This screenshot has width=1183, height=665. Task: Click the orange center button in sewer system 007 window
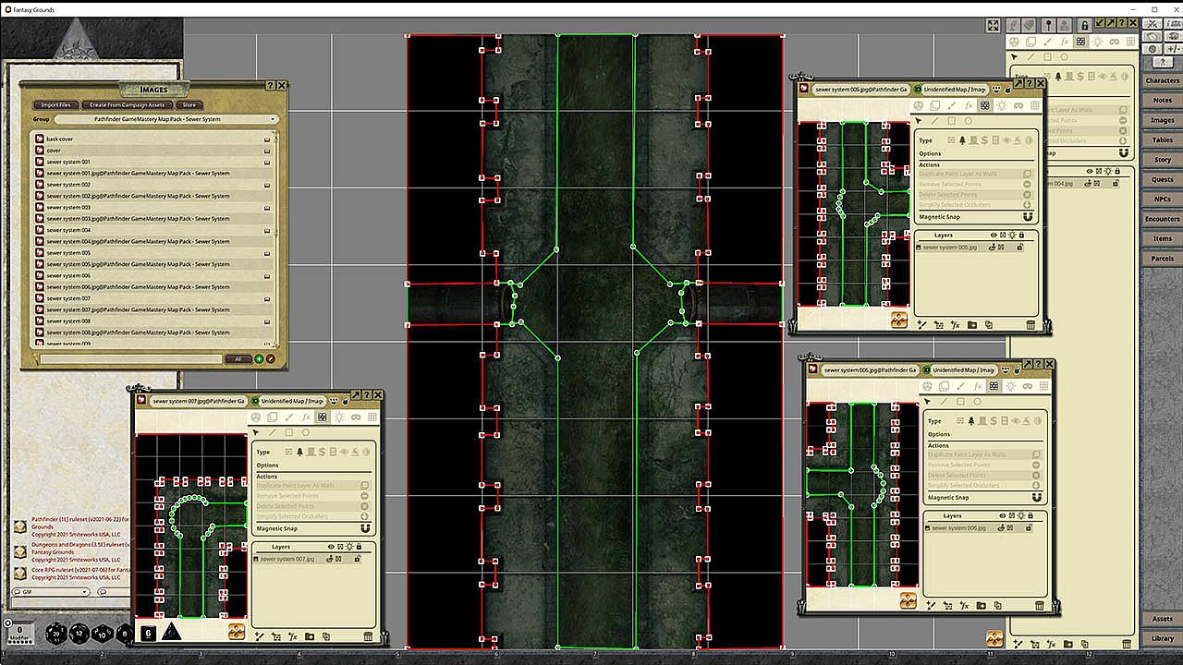[x=237, y=632]
